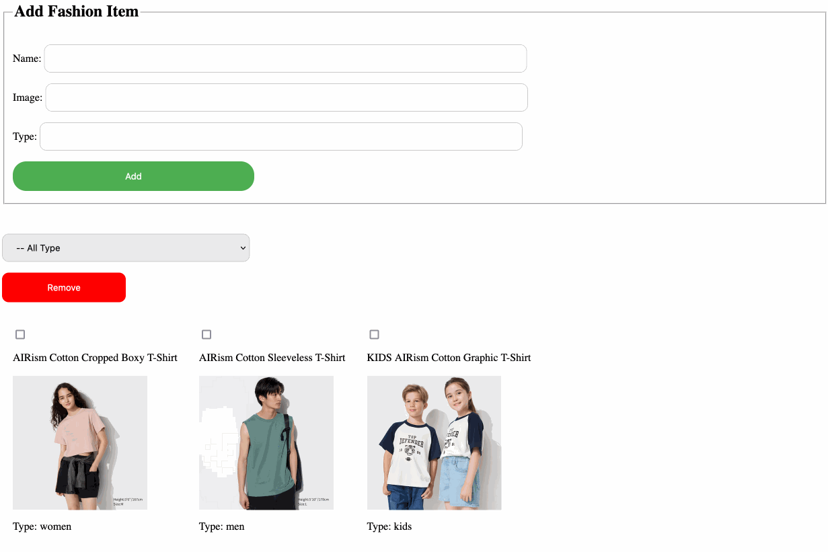Click the KIDS AIRism Cotton Graphic T-Shirt title
Image resolution: width=828 pixels, height=552 pixels.
pyautogui.click(x=449, y=358)
